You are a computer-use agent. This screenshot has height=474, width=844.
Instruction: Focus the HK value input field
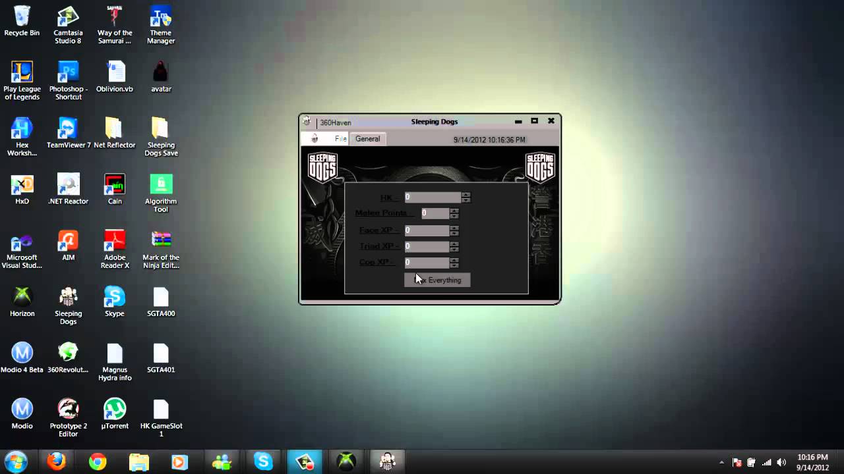coord(433,197)
